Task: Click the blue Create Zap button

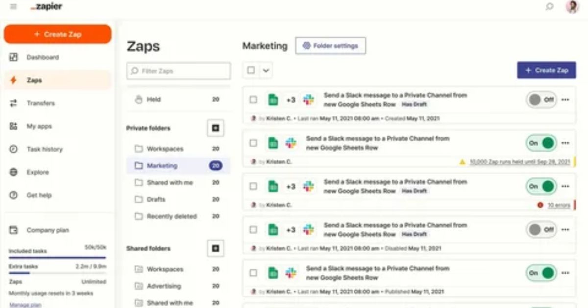Action: click(x=546, y=70)
